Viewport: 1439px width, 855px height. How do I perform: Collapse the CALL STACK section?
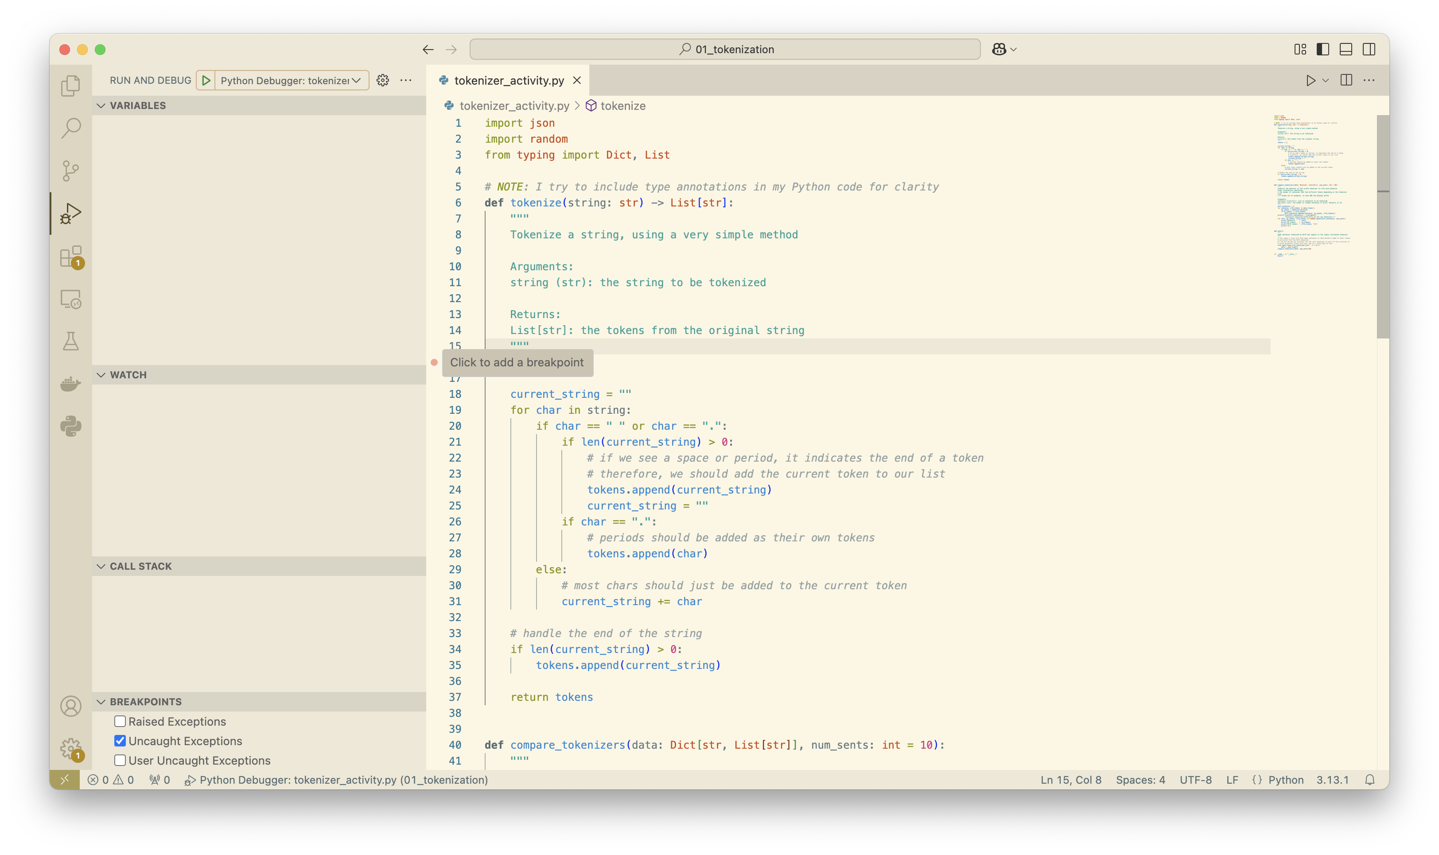[140, 566]
